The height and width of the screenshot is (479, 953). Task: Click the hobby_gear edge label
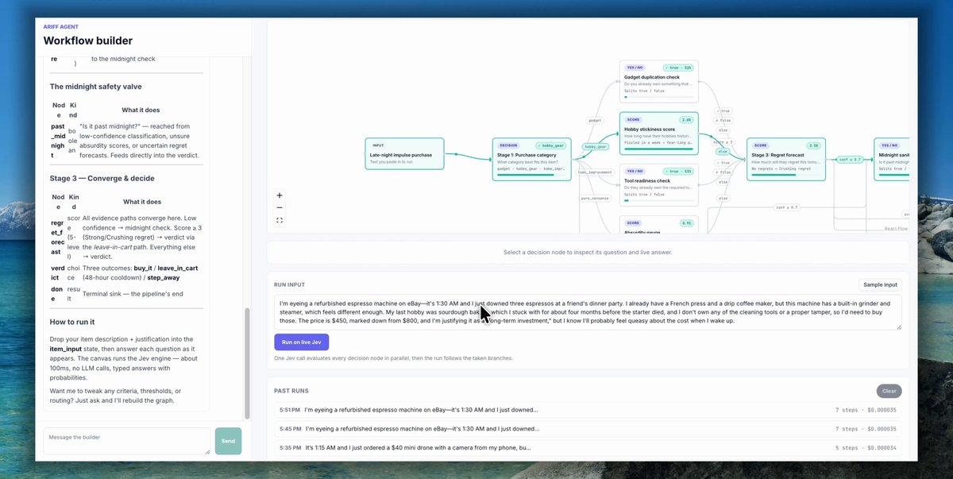(596, 146)
